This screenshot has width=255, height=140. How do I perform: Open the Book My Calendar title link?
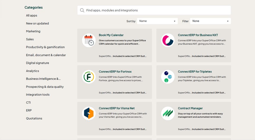coord(111,35)
